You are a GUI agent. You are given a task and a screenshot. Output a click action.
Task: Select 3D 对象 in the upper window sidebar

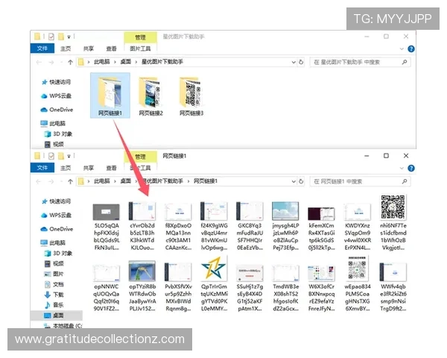click(58, 134)
